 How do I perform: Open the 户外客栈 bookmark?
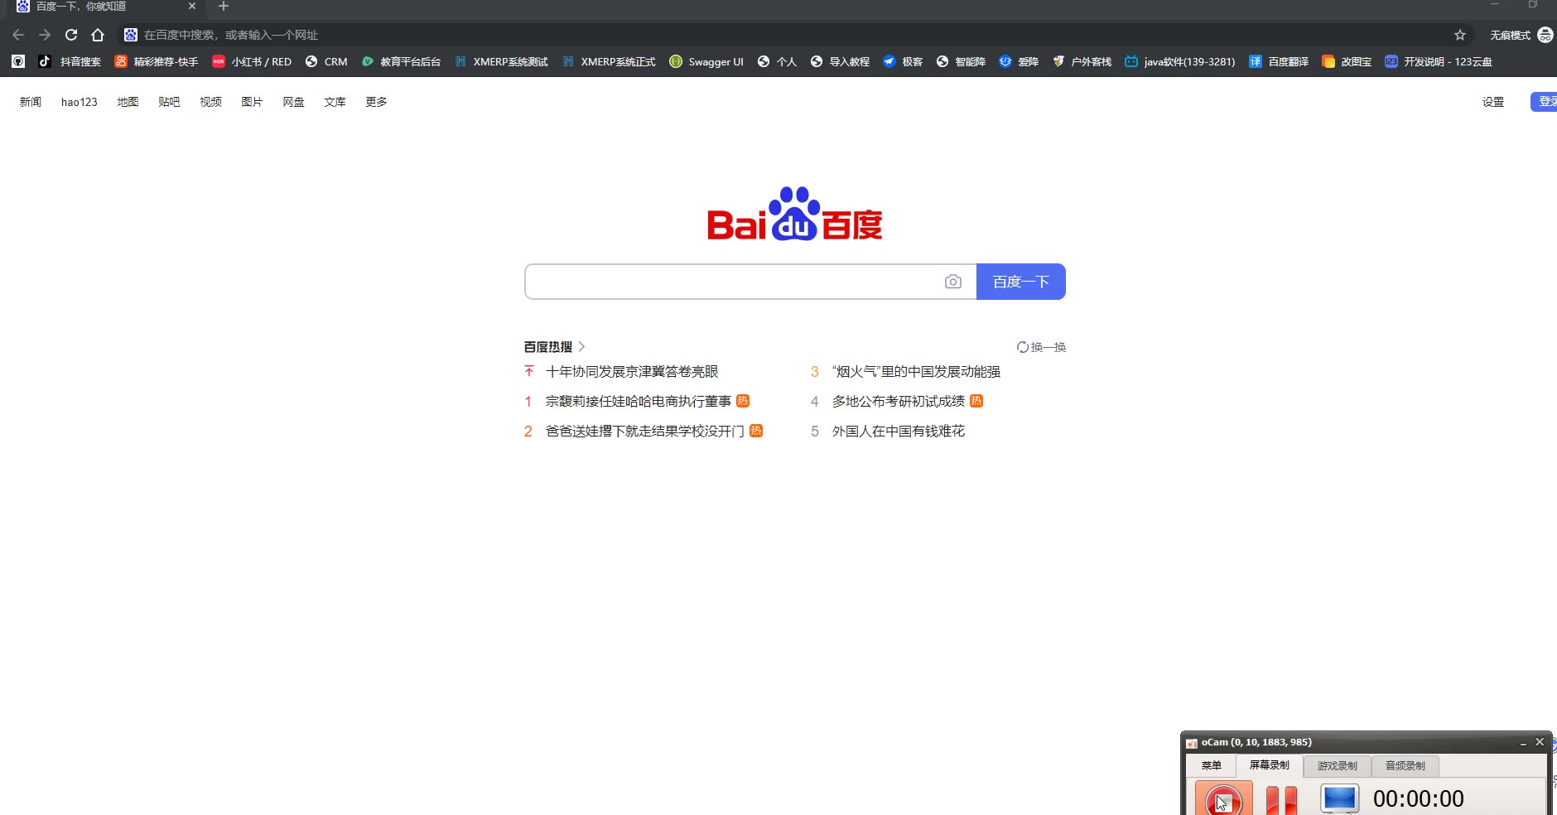coord(1082,61)
